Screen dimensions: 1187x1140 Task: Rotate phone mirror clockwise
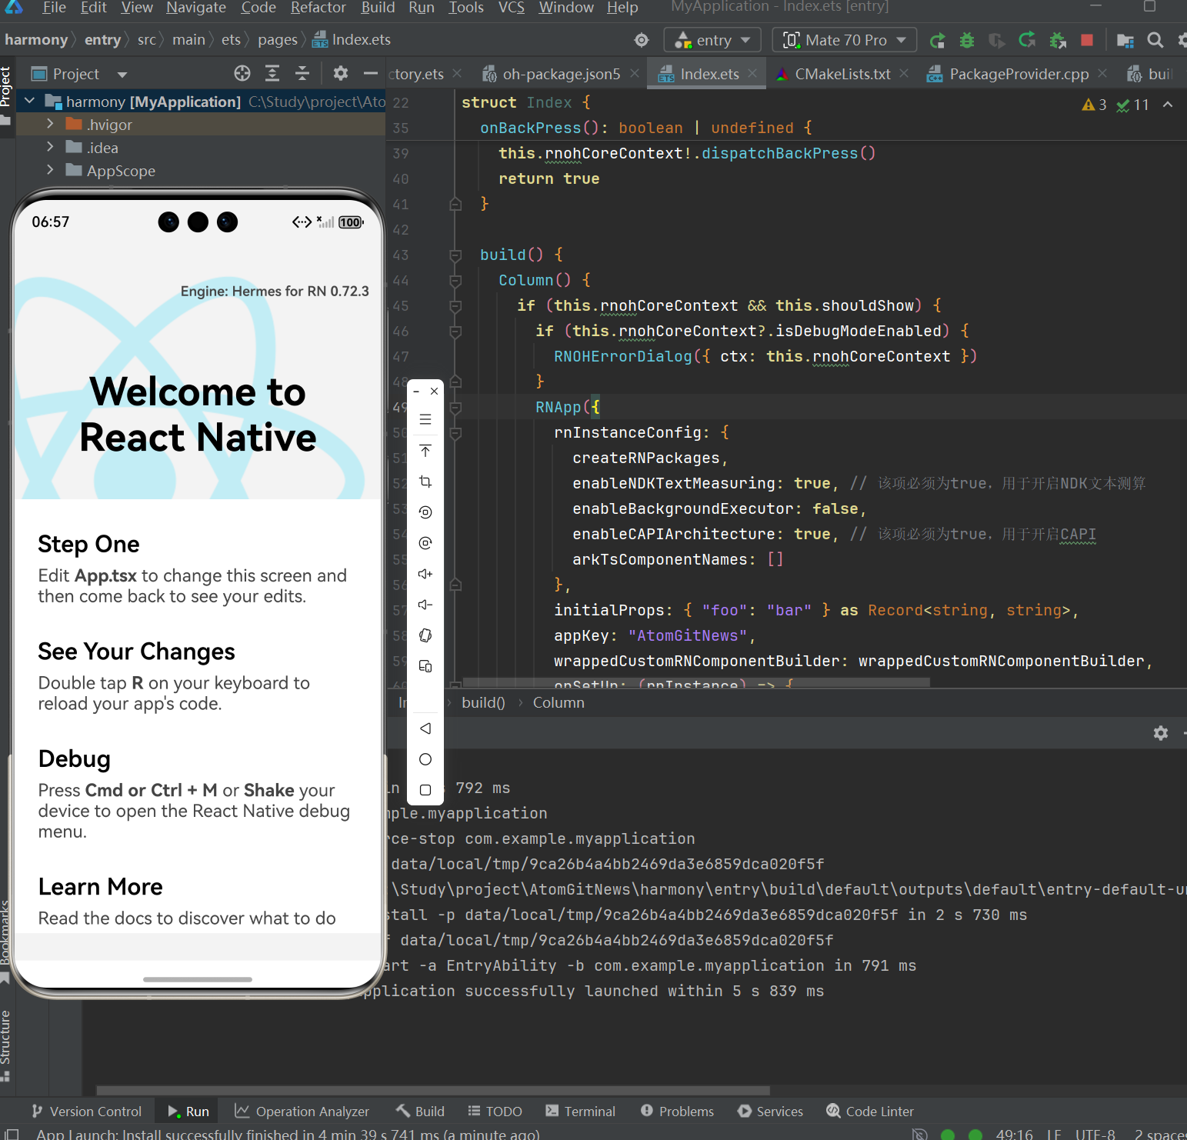(425, 543)
